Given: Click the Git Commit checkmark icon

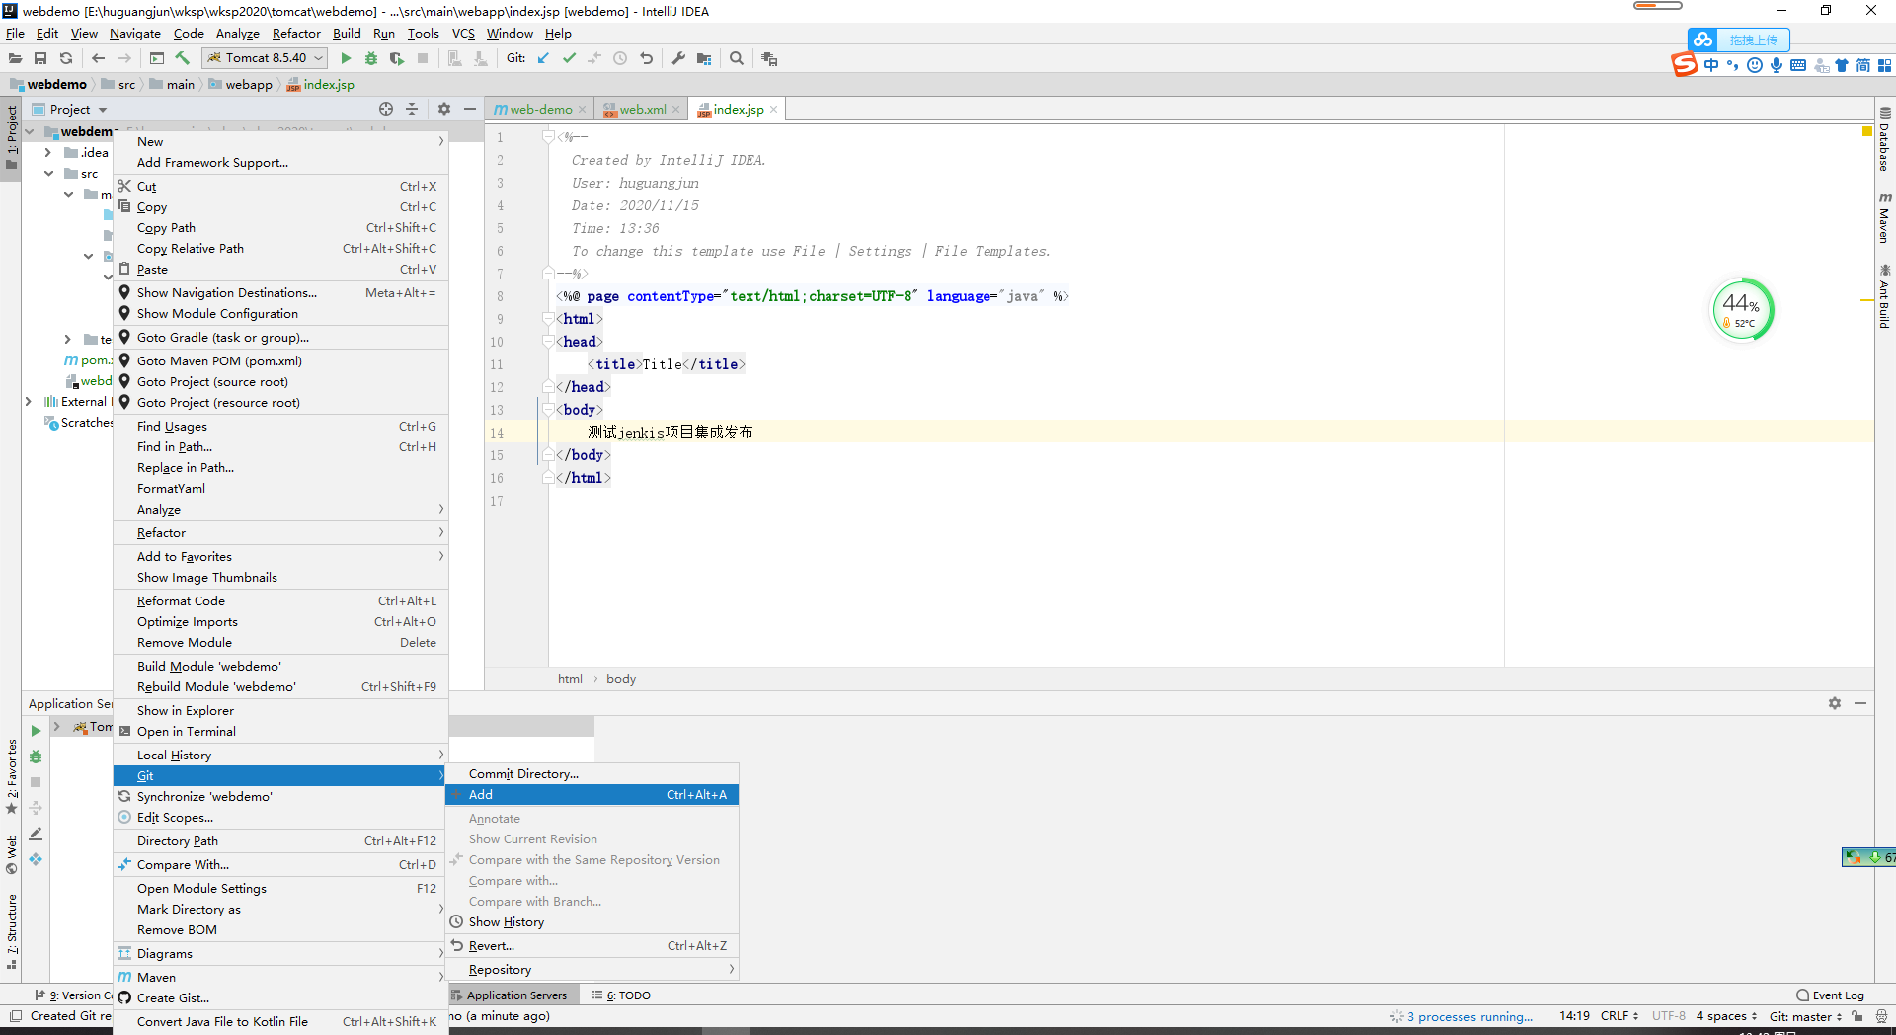Looking at the screenshot, I should click(x=569, y=58).
